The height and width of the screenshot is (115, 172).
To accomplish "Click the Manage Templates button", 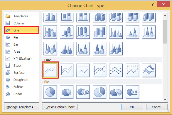I will click(x=22, y=107).
